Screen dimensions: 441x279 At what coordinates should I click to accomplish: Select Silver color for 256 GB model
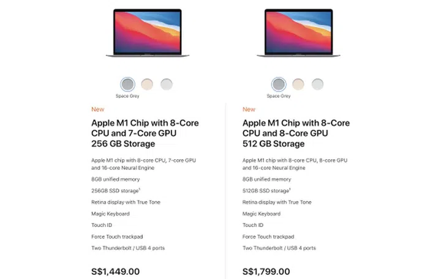tap(167, 84)
